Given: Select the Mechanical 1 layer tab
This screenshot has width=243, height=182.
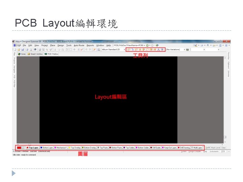Looking at the screenshot, I should tap(60, 148).
